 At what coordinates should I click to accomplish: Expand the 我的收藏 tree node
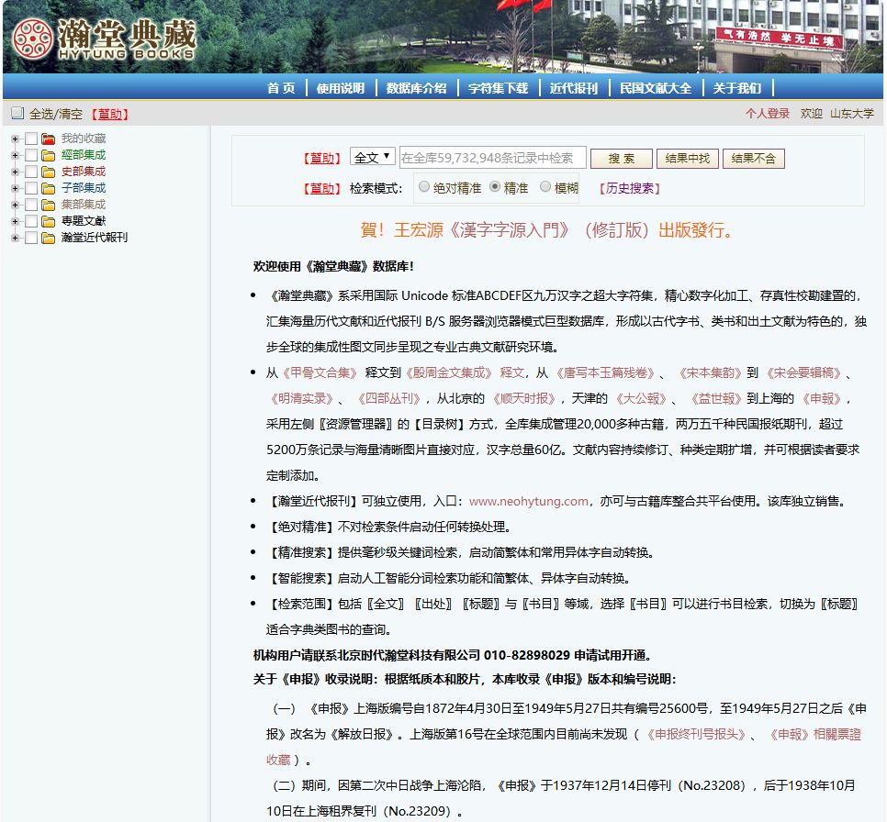pyautogui.click(x=16, y=139)
